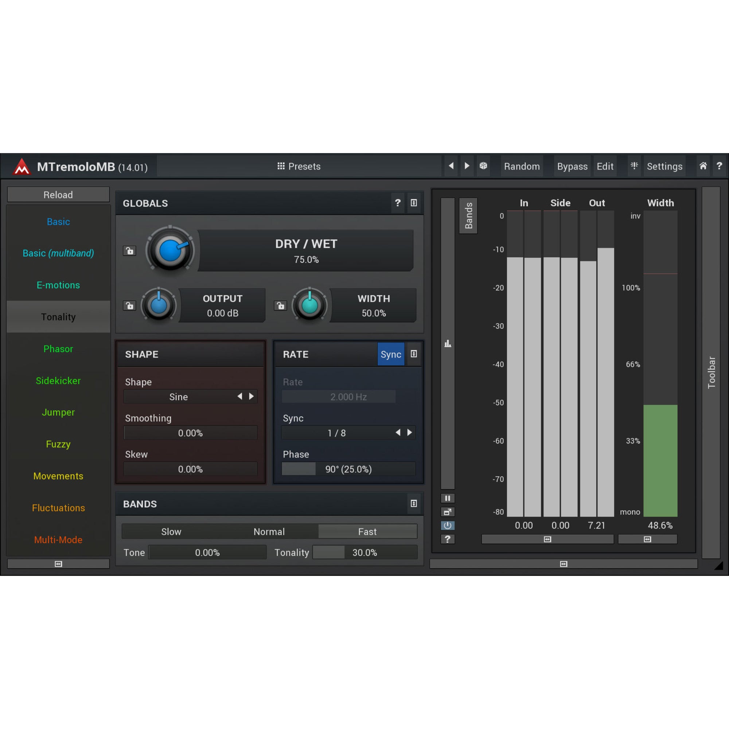The image size is (729, 729).
Task: Select the Slow bands speed option
Action: (x=171, y=532)
